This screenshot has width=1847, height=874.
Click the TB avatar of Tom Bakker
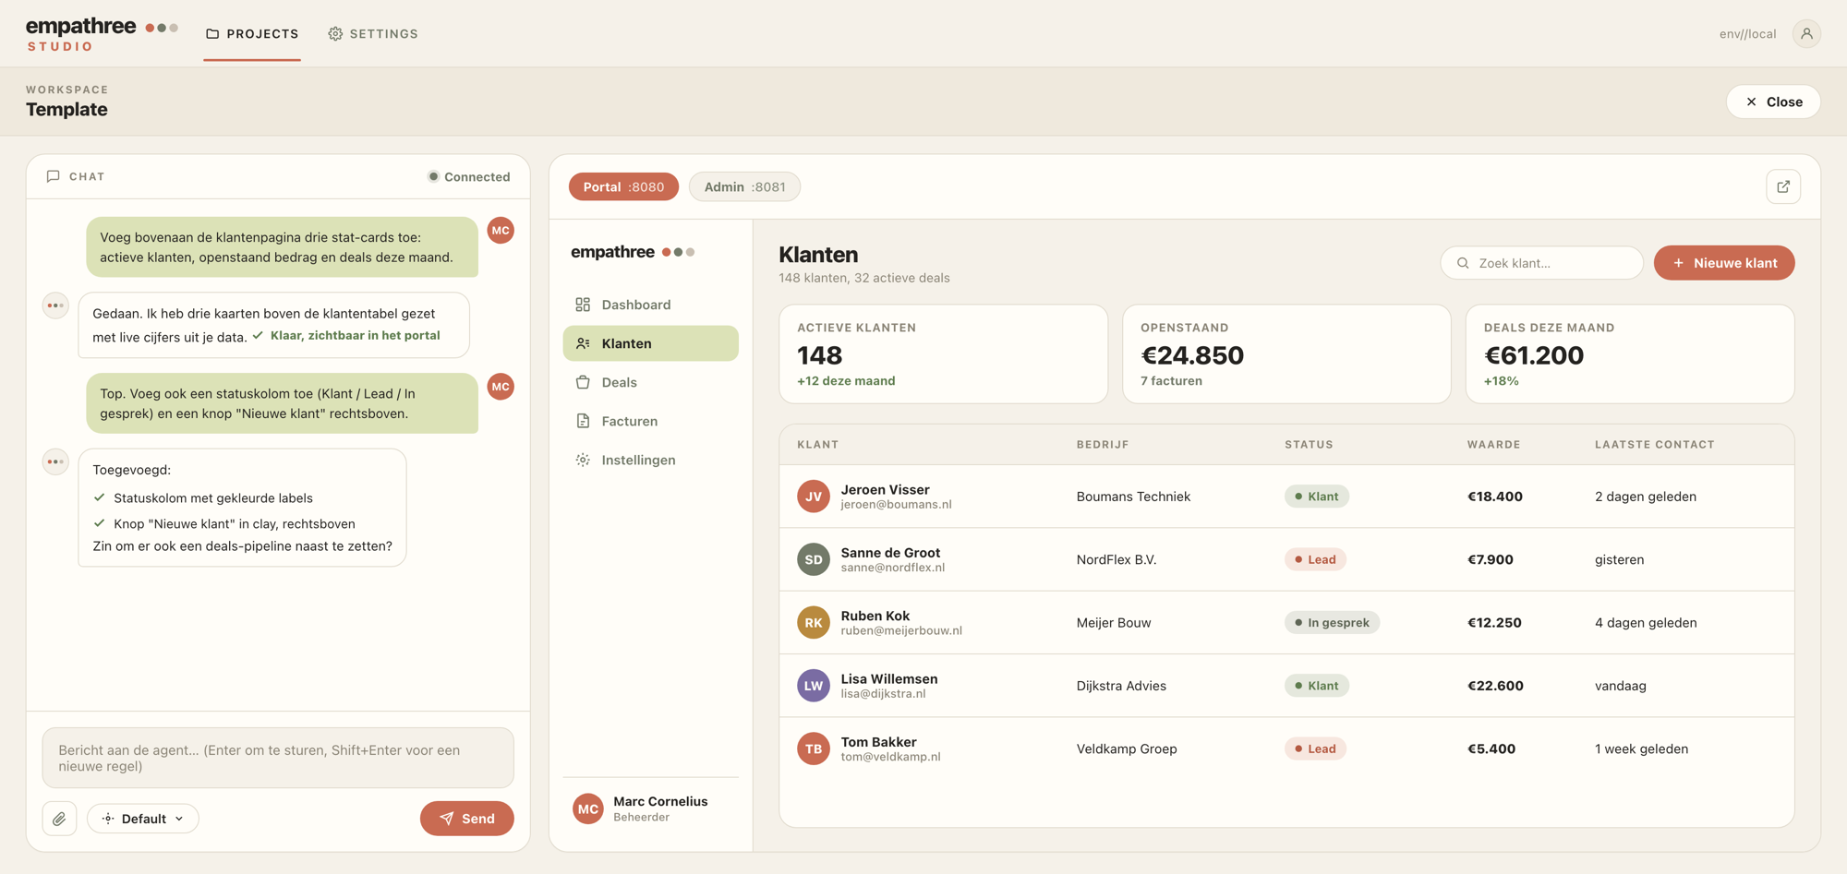click(814, 748)
